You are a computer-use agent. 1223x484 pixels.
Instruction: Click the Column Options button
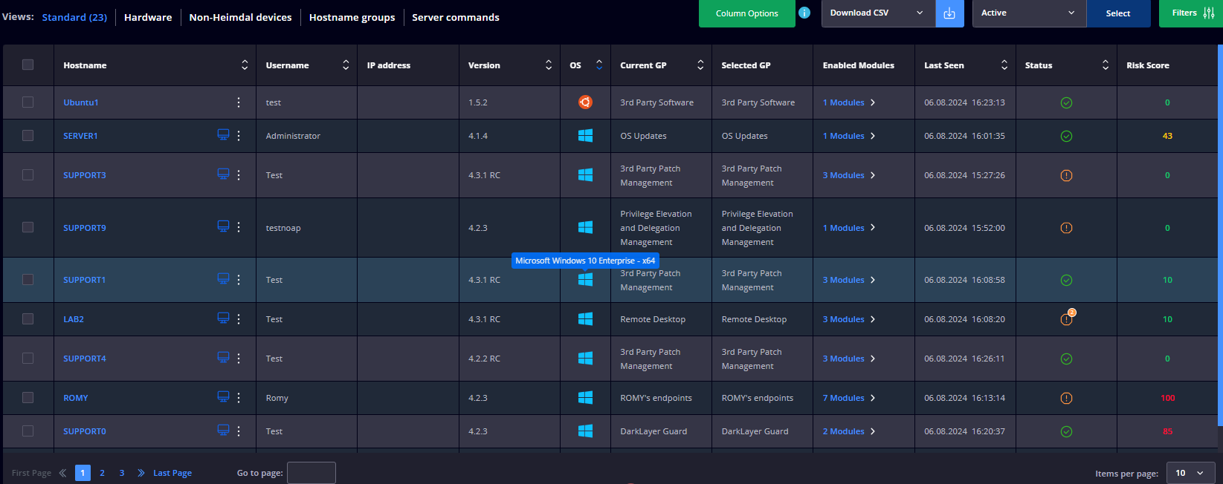point(746,13)
